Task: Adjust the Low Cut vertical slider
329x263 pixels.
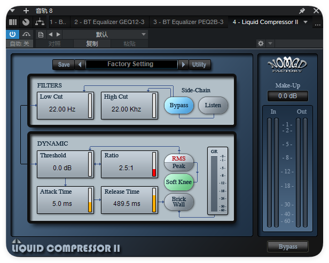Action: [90, 106]
